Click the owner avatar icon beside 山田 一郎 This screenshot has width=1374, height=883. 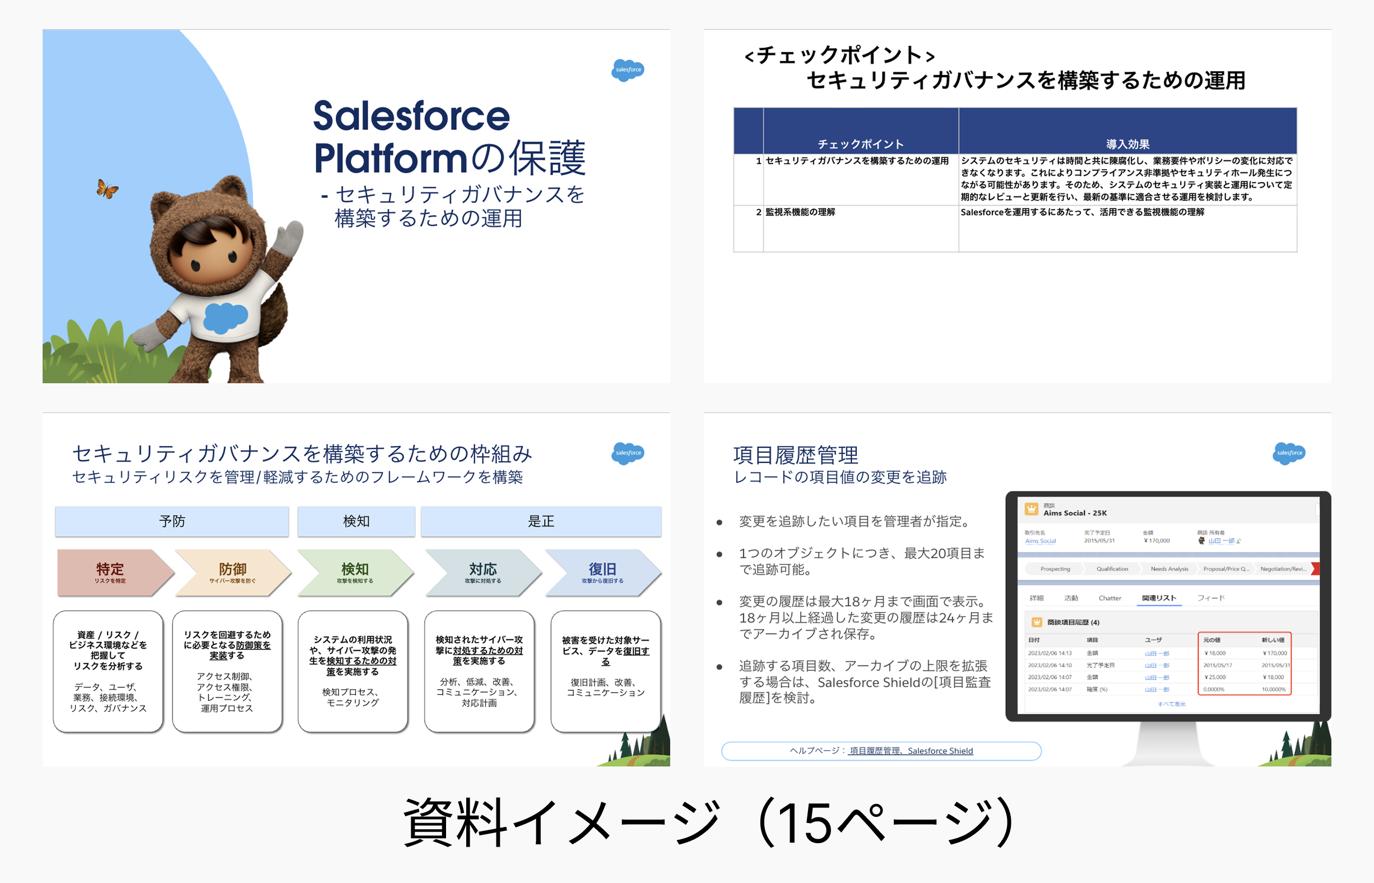click(x=1201, y=541)
